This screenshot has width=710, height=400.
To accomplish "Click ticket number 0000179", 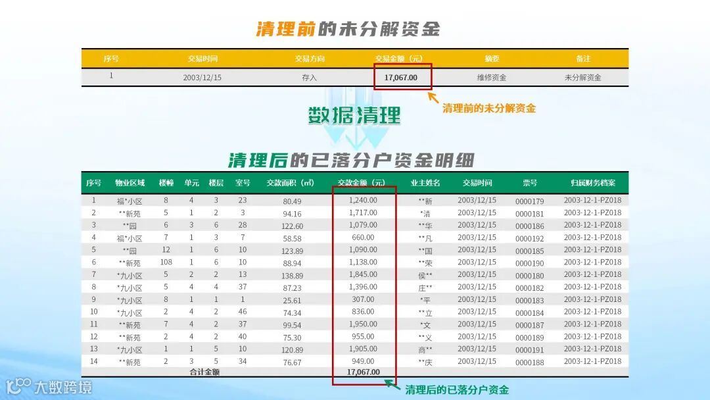I will (x=529, y=201).
